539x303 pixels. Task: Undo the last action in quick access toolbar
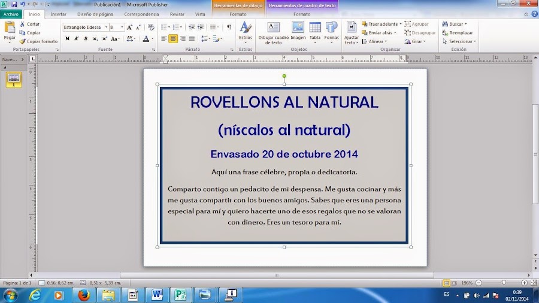pyautogui.click(x=23, y=4)
